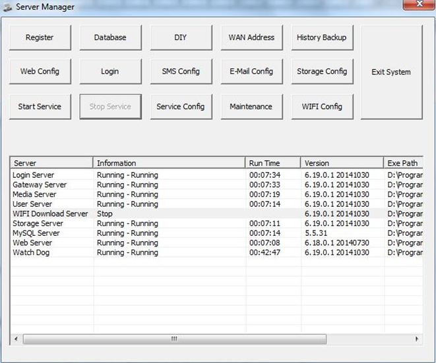Select the Storage Server row
Viewport: 436px width, 363px height.
click(x=216, y=223)
